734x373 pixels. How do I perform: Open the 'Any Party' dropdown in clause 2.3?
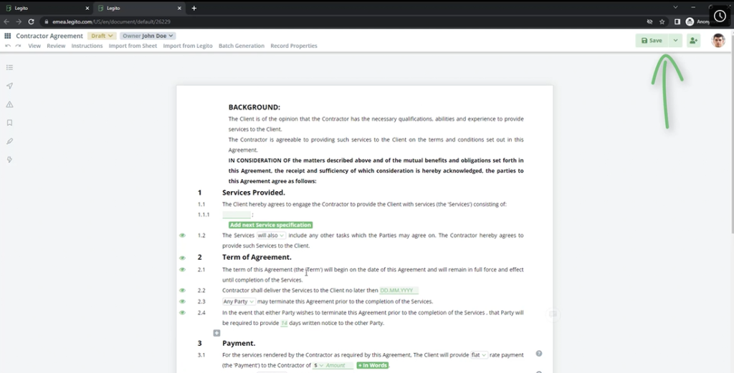[239, 301]
